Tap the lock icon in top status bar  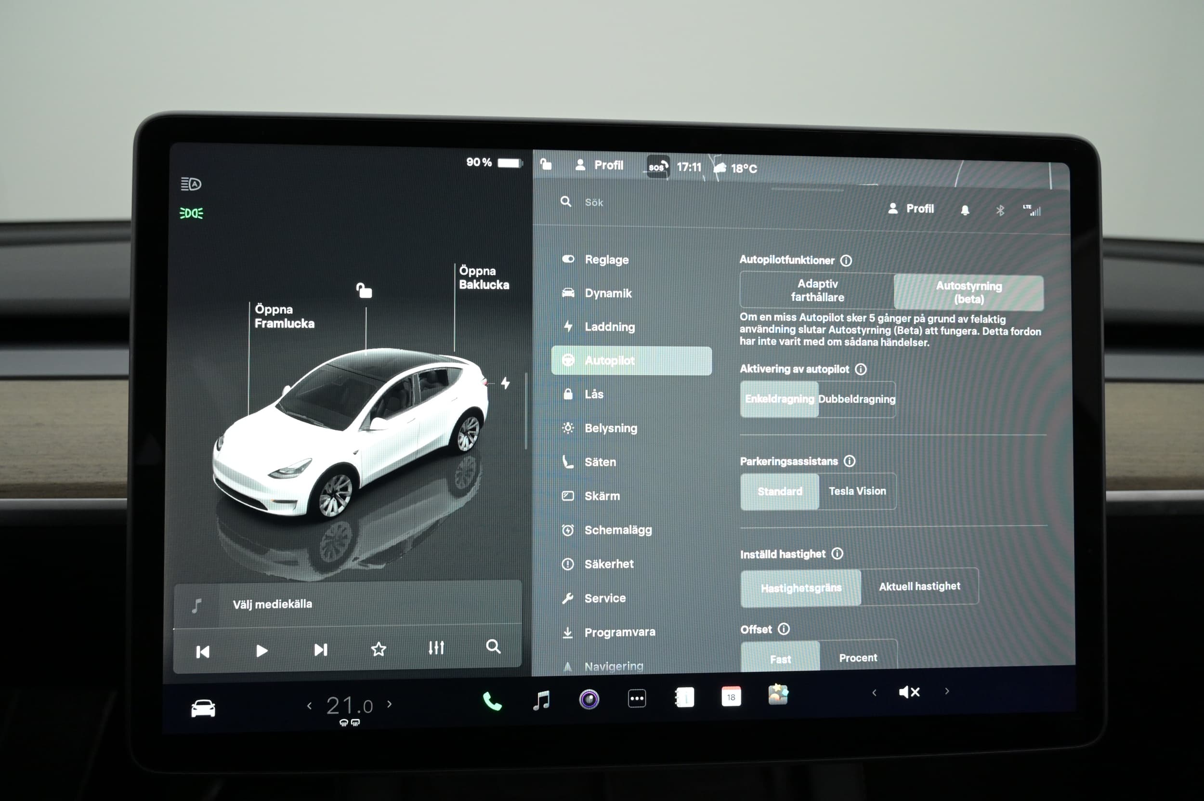[x=546, y=164]
